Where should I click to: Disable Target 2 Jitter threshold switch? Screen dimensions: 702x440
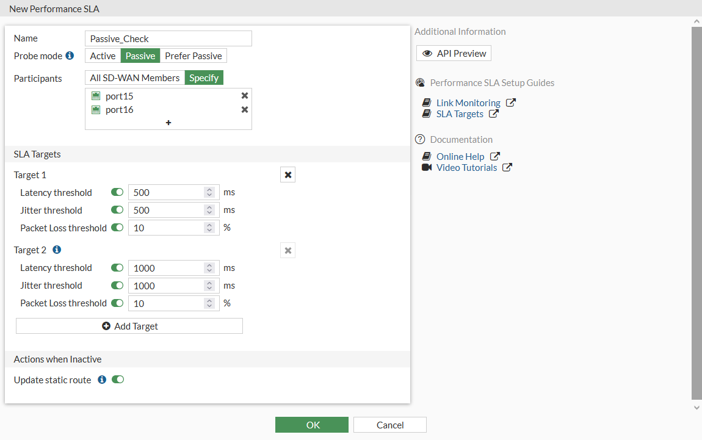[117, 285]
